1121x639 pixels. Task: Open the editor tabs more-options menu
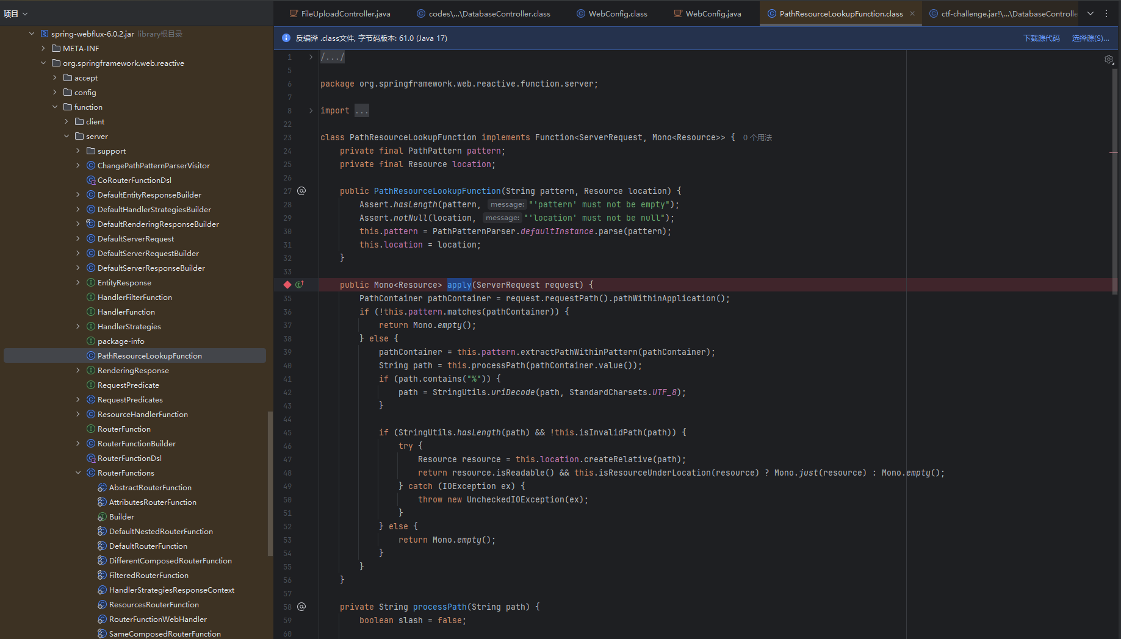coord(1106,13)
